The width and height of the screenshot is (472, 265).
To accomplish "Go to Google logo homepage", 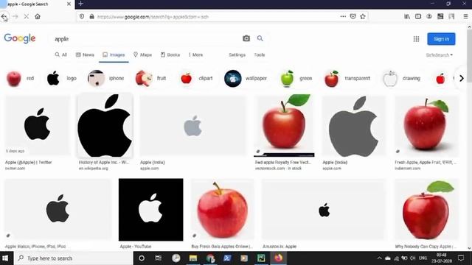I will click(x=20, y=38).
